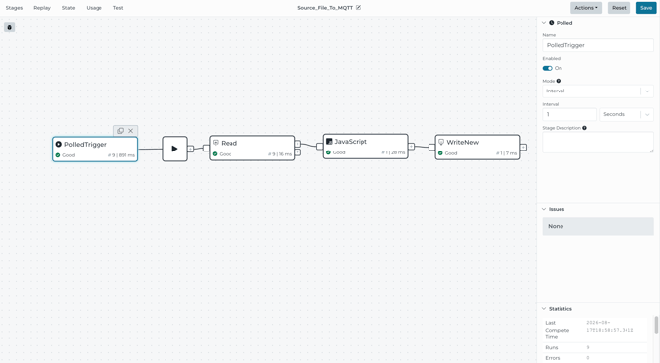Click the JavaScript stage's input port

click(320, 147)
